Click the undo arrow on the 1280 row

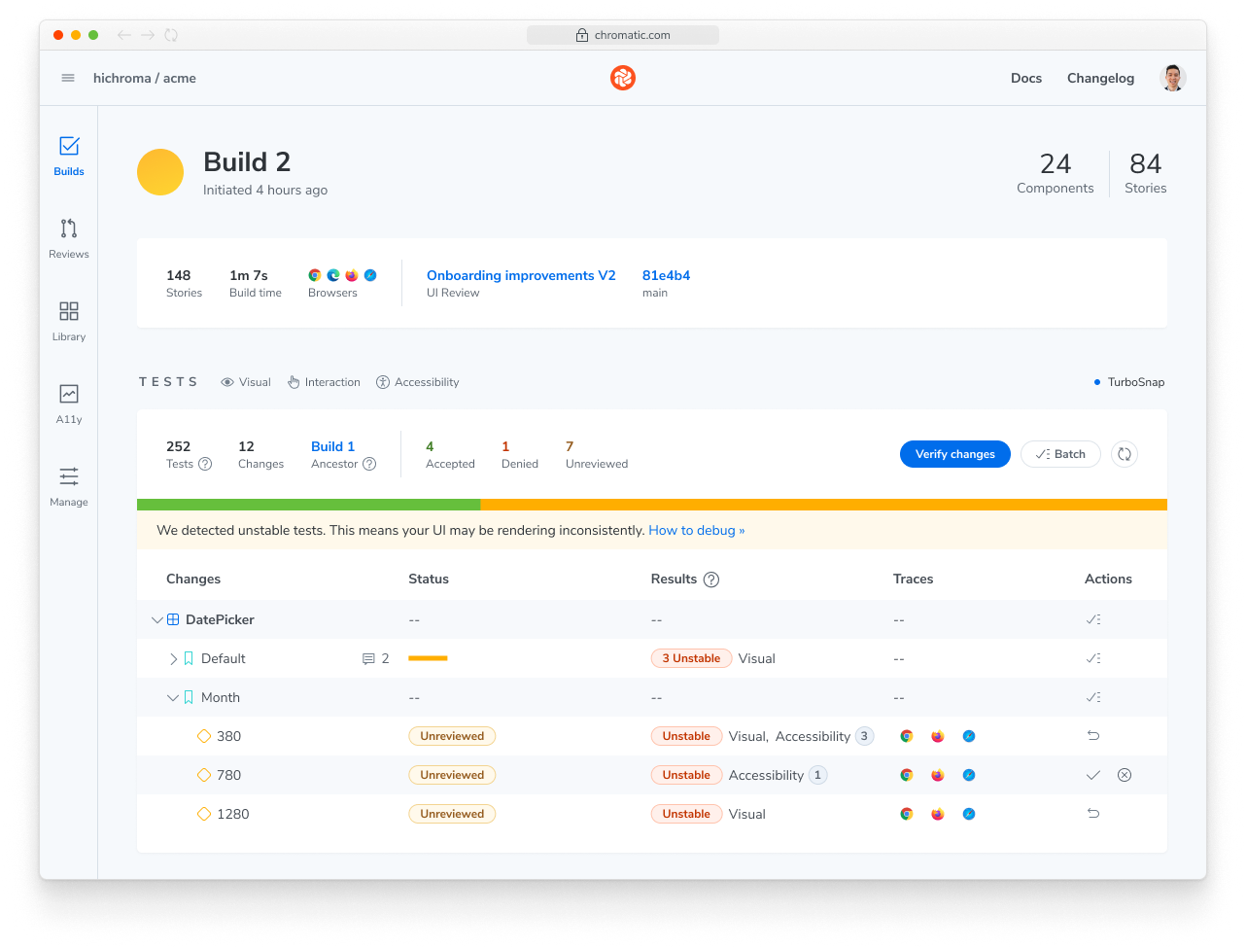pos(1092,814)
